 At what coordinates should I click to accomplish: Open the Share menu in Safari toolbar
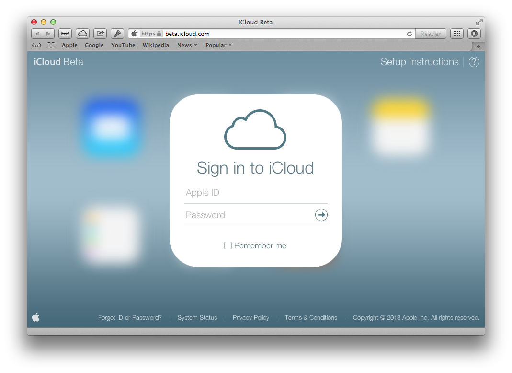point(100,34)
